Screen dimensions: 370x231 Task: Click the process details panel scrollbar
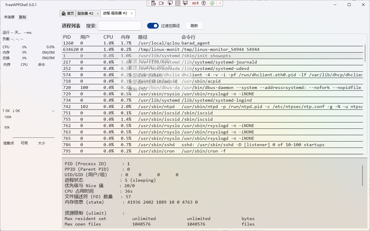click(362, 176)
